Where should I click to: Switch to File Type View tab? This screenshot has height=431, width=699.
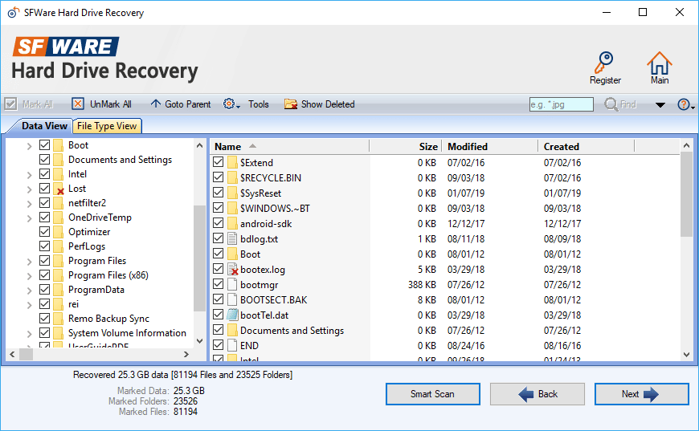pos(107,126)
